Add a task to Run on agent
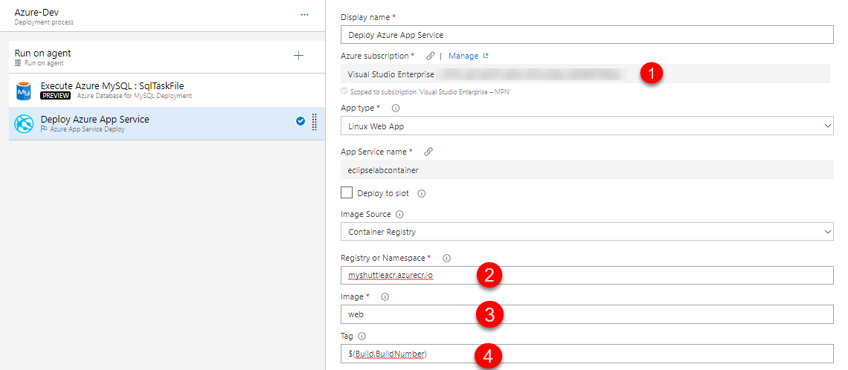This screenshot has width=848, height=370. (298, 56)
